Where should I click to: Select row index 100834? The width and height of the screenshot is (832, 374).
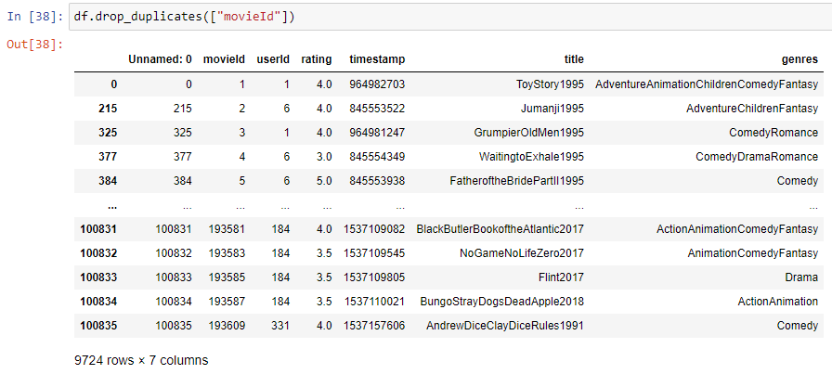(98, 302)
